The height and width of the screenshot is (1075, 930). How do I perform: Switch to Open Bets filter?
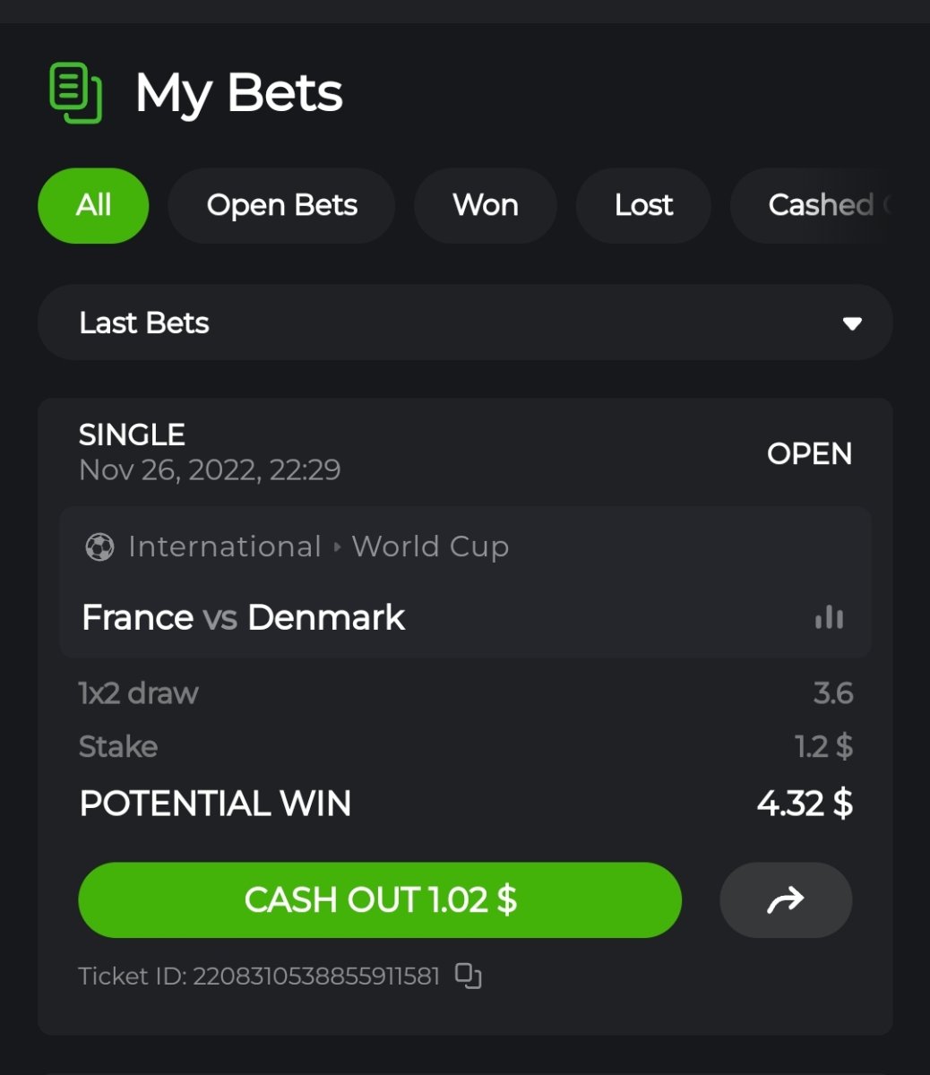click(x=281, y=205)
